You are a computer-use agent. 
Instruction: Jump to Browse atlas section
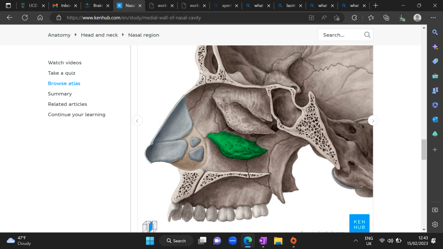tap(64, 83)
